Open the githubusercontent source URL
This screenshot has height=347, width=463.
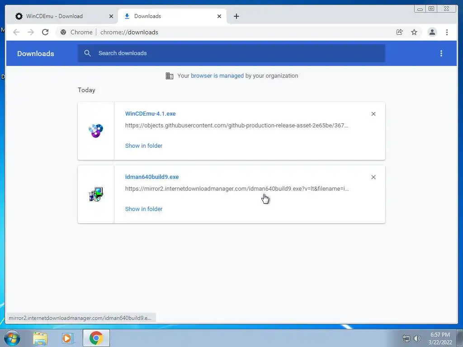tap(236, 126)
